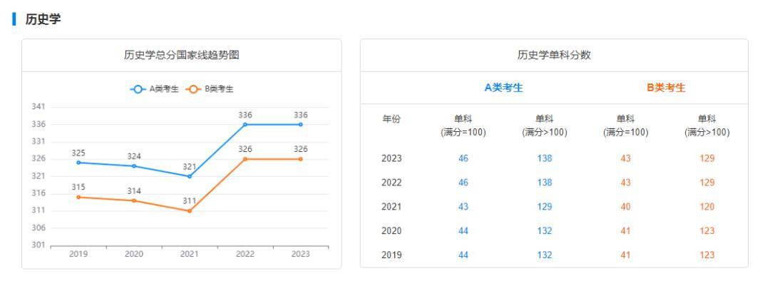The width and height of the screenshot is (770, 281).
Task: Click the orange 120 score in 2021 row
Action: (707, 207)
